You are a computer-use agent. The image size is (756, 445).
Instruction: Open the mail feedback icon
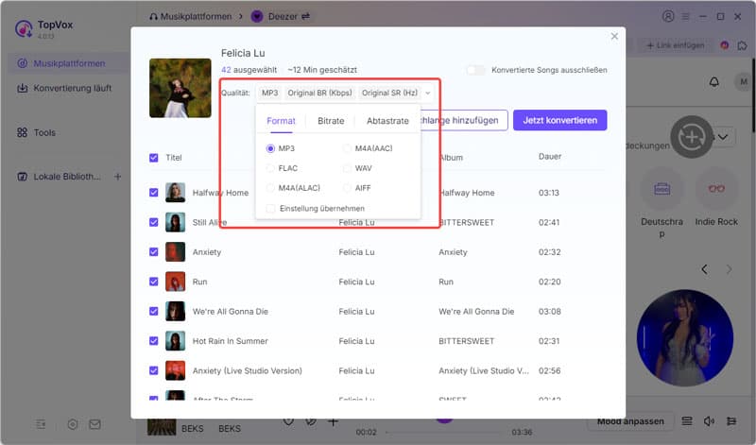(95, 424)
